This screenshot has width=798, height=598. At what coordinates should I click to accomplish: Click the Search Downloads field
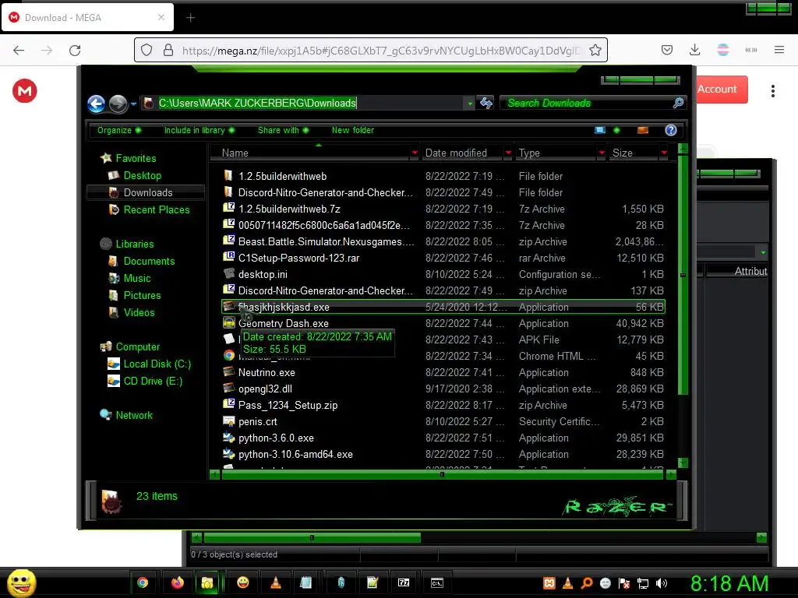592,104
